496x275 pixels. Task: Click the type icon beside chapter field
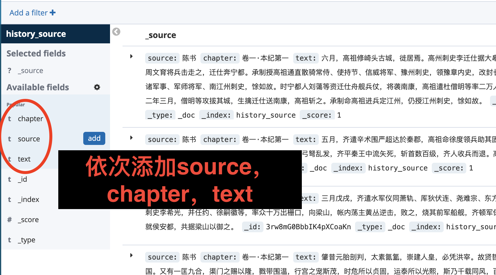(10, 119)
